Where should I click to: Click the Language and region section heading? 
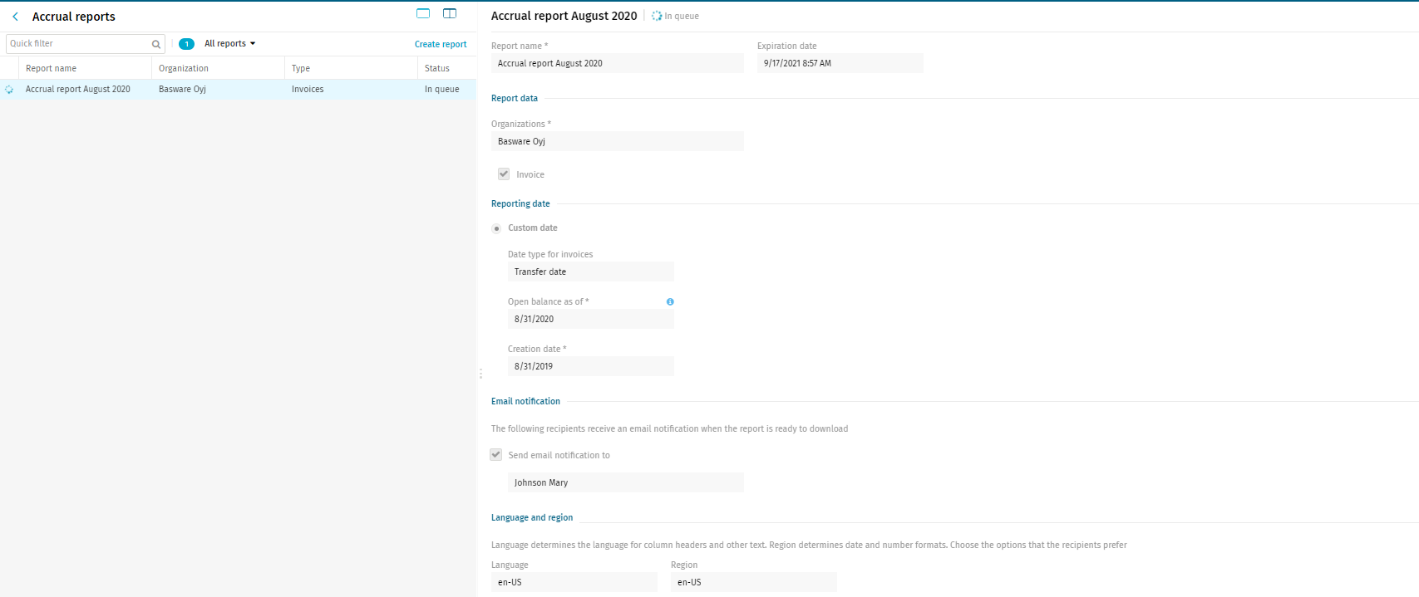pos(532,518)
